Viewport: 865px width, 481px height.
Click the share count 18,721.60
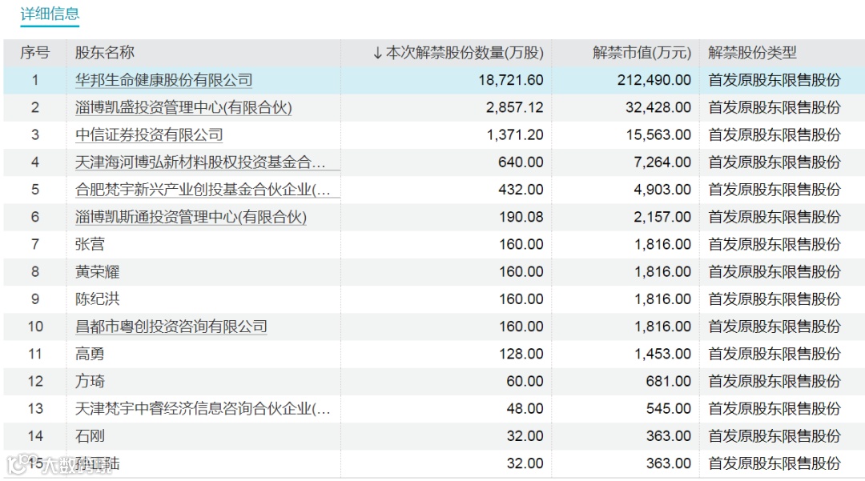pyautogui.click(x=511, y=81)
